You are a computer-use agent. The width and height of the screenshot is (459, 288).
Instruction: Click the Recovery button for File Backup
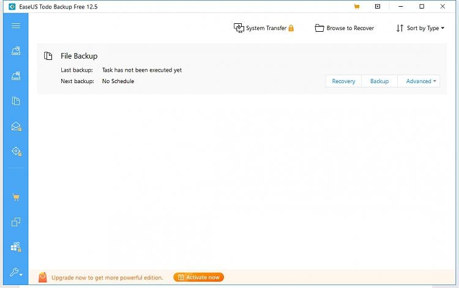[343, 81]
